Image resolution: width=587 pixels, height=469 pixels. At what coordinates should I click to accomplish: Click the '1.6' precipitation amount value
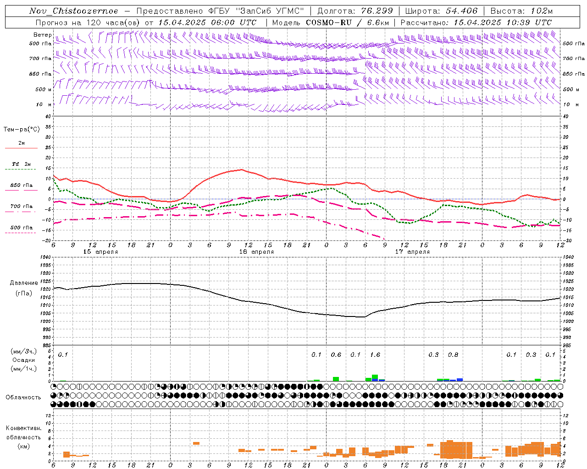(x=375, y=354)
